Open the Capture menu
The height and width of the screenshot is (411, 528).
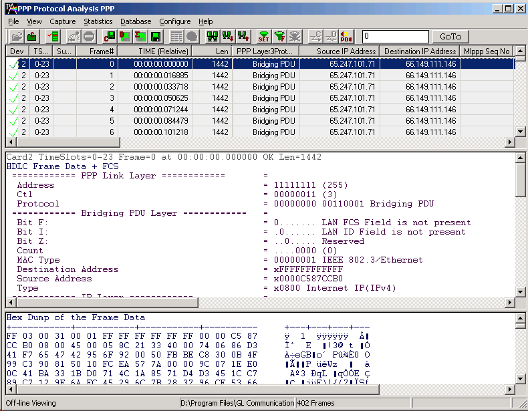tap(62, 21)
